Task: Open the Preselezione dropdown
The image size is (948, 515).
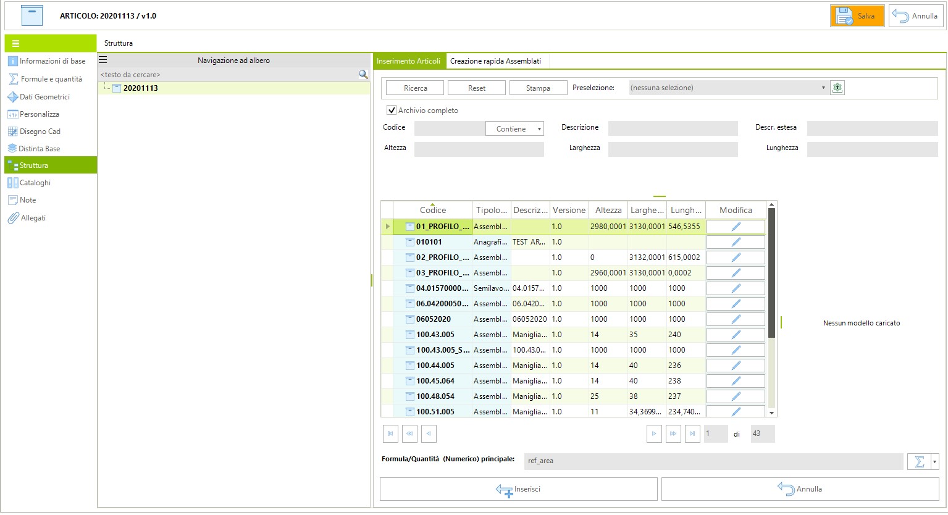Action: (728, 88)
